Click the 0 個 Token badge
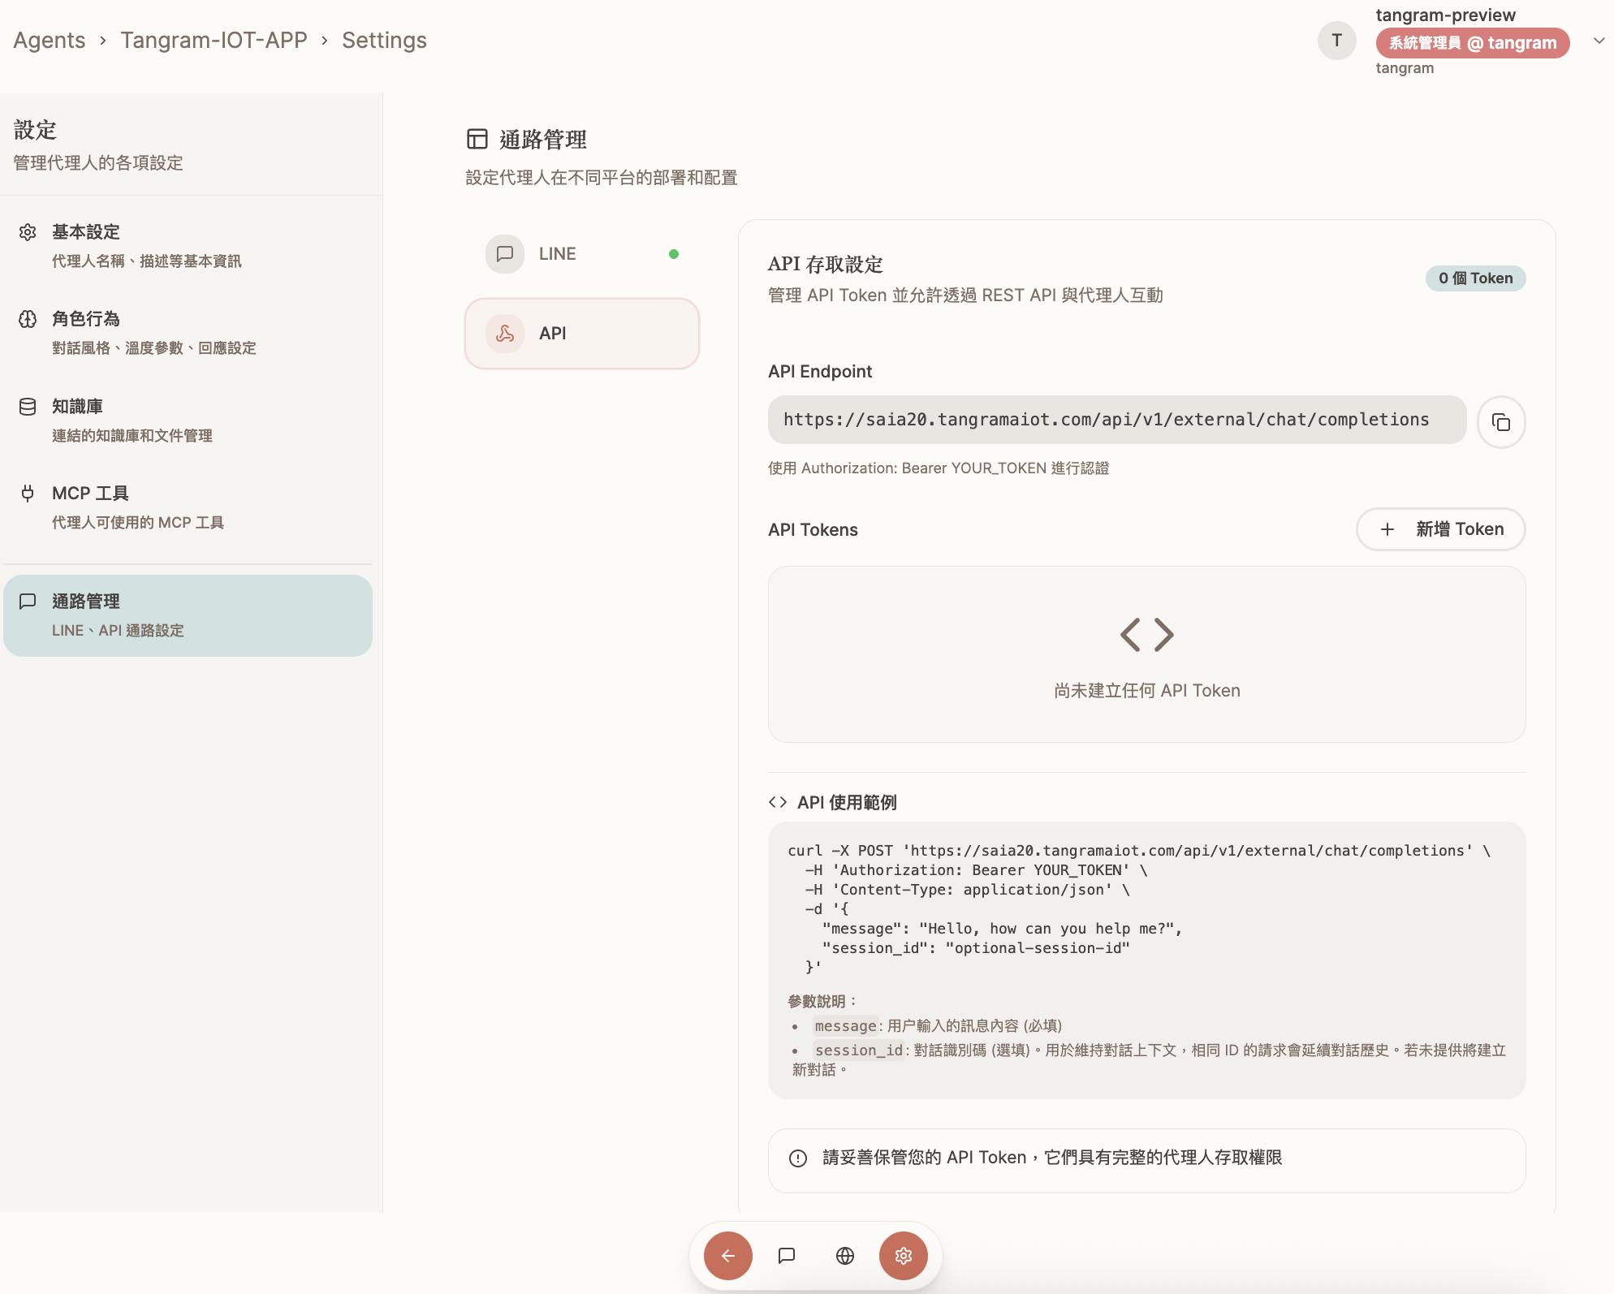Viewport: 1614px width, 1294px height. 1475,278
